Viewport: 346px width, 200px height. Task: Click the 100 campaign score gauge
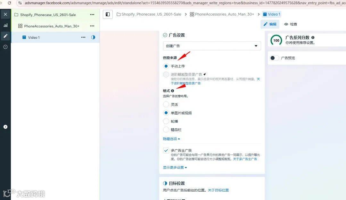[x=276, y=40]
